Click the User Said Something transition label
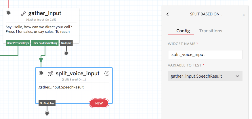The width and height of the screenshot is (252, 119). coord(45,43)
